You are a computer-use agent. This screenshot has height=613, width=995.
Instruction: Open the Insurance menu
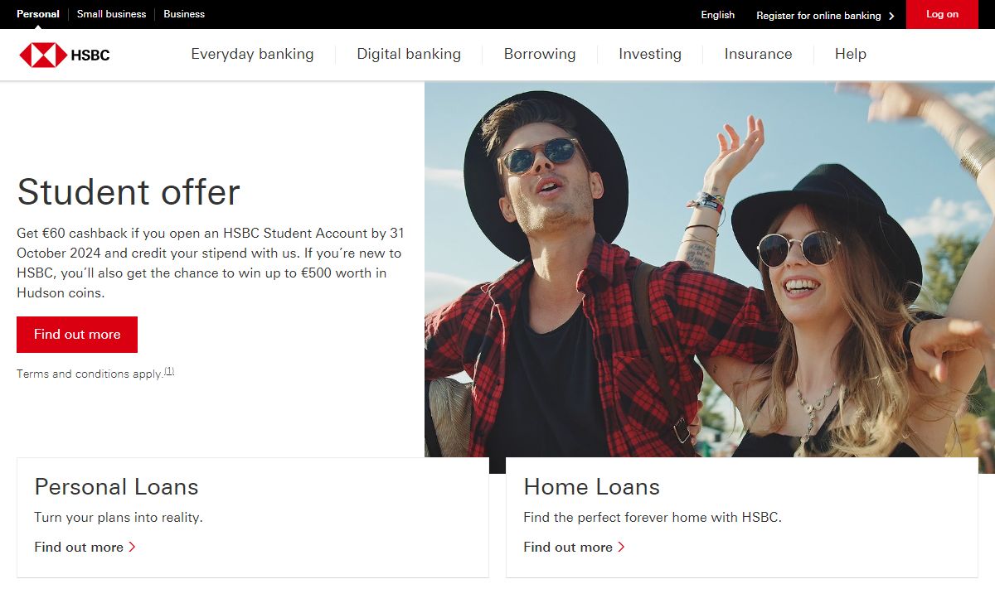coord(758,55)
